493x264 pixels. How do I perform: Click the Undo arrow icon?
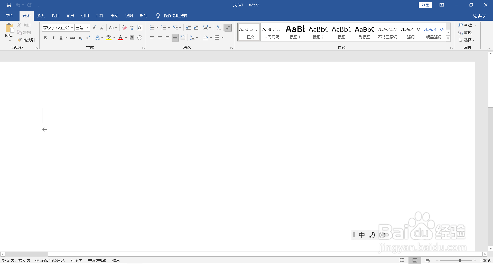click(18, 5)
